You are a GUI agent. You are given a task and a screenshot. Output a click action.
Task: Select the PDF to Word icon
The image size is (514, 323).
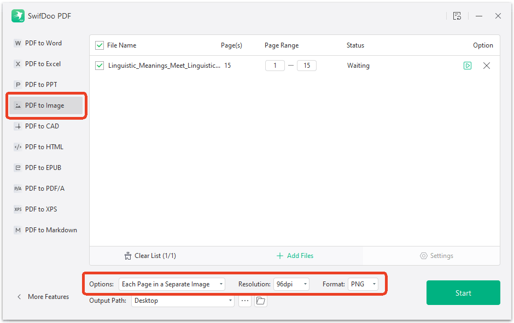(x=18, y=43)
